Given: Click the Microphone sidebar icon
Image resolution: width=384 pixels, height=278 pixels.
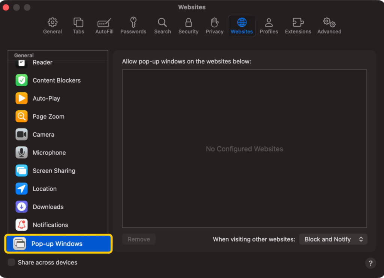Looking at the screenshot, I should point(21,153).
